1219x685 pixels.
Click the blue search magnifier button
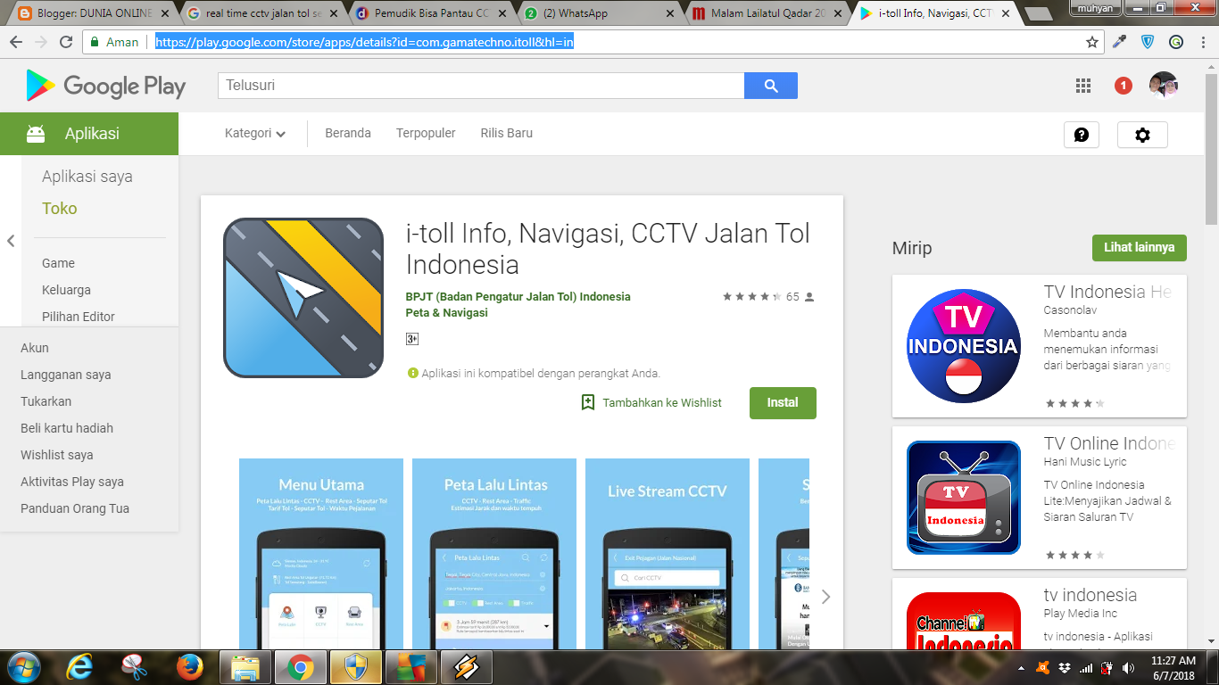click(x=771, y=86)
